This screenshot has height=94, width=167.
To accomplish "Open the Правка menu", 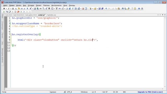I will pyautogui.click(x=12, y=5).
